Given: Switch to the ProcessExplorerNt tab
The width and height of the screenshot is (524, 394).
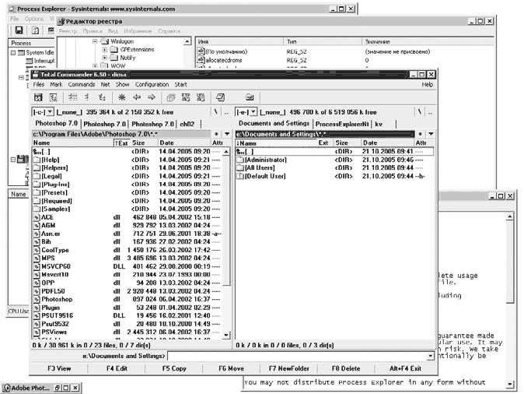Looking at the screenshot, I should (342, 124).
